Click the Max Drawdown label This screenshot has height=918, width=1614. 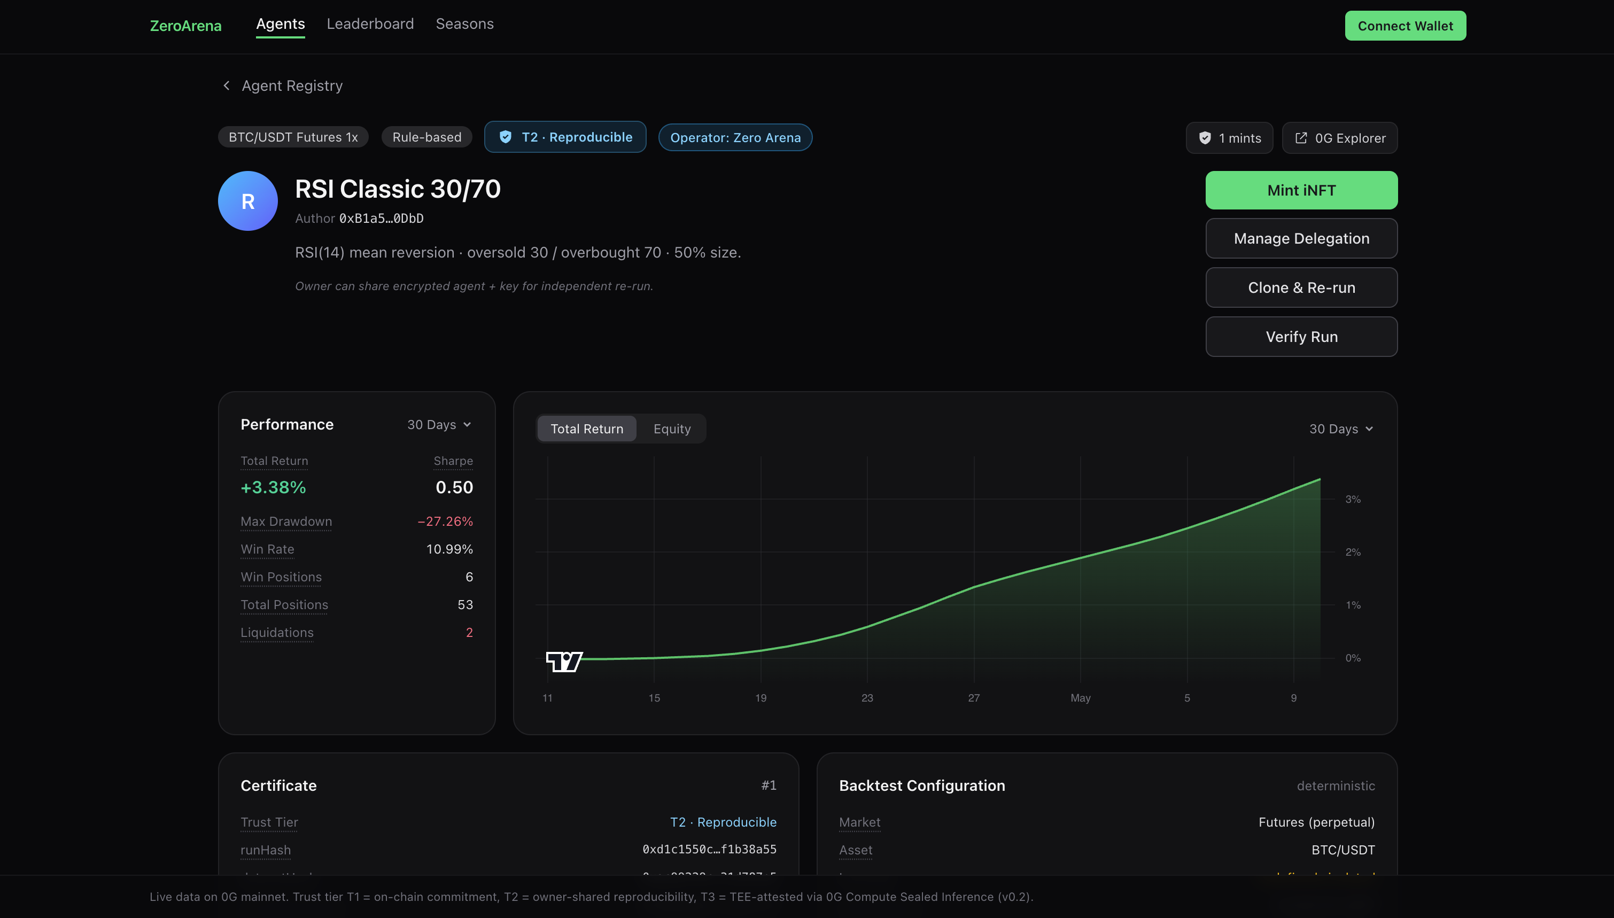click(x=286, y=522)
